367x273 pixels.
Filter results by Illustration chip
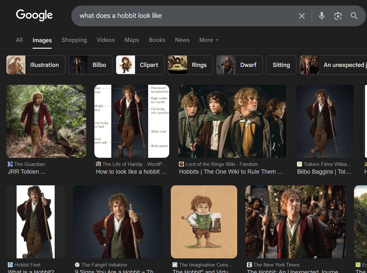point(36,65)
